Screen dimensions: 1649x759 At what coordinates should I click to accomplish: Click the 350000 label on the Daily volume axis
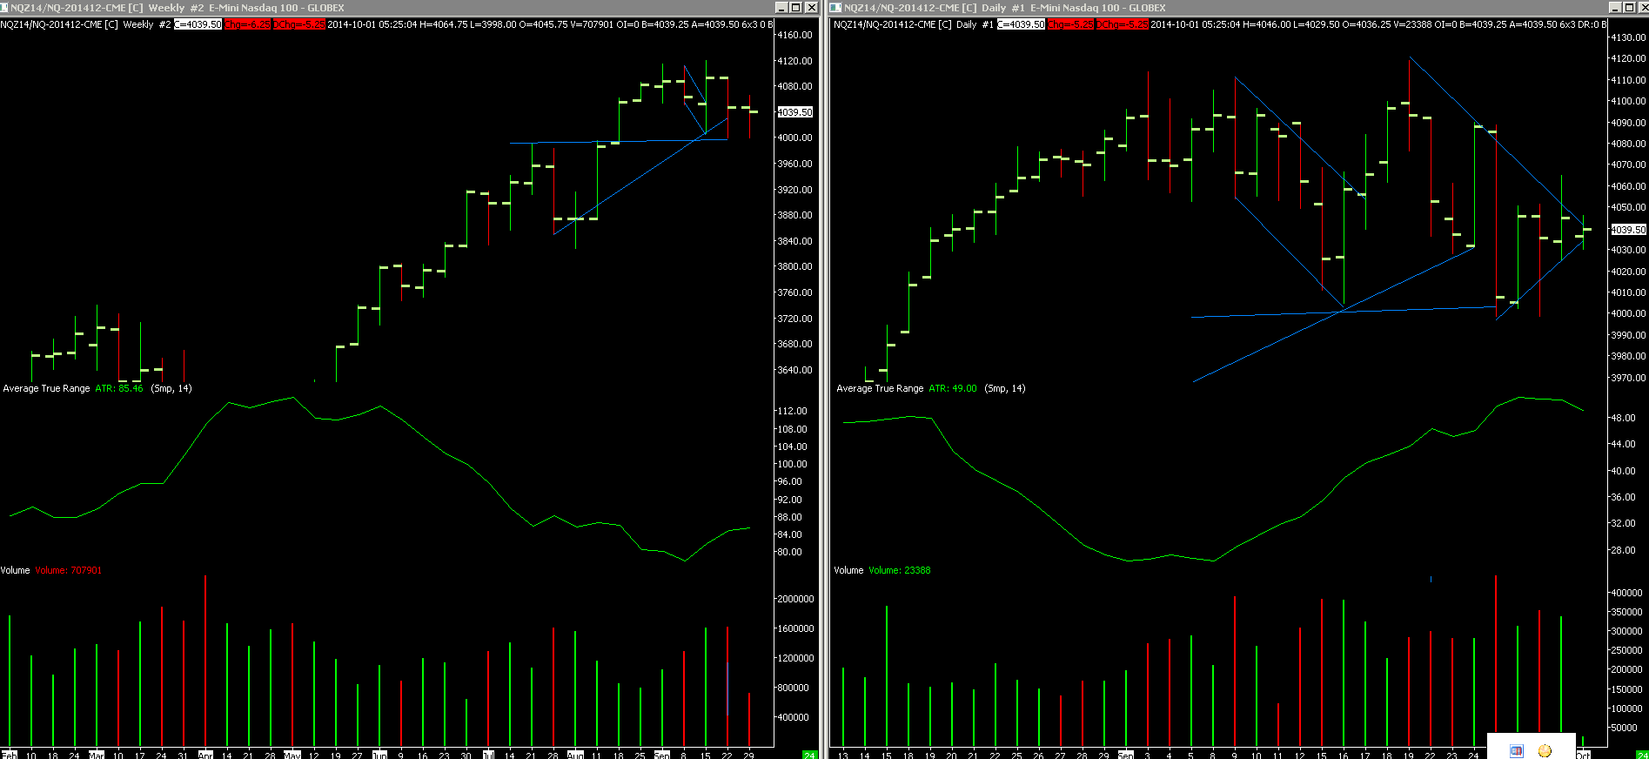coord(1627,612)
